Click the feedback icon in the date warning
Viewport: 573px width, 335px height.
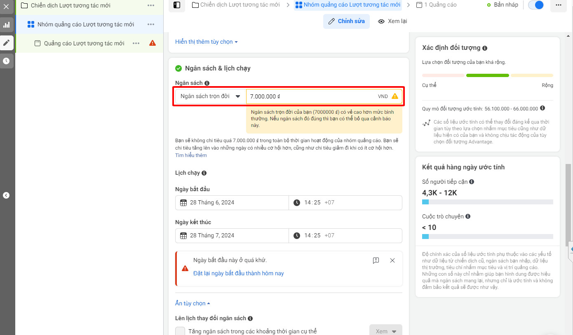376,260
